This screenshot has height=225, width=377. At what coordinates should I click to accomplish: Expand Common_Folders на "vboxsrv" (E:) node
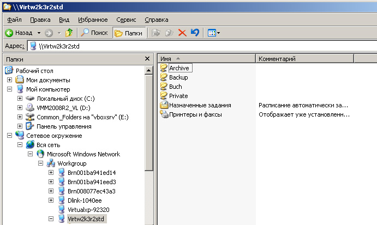pyautogui.click(x=20, y=117)
